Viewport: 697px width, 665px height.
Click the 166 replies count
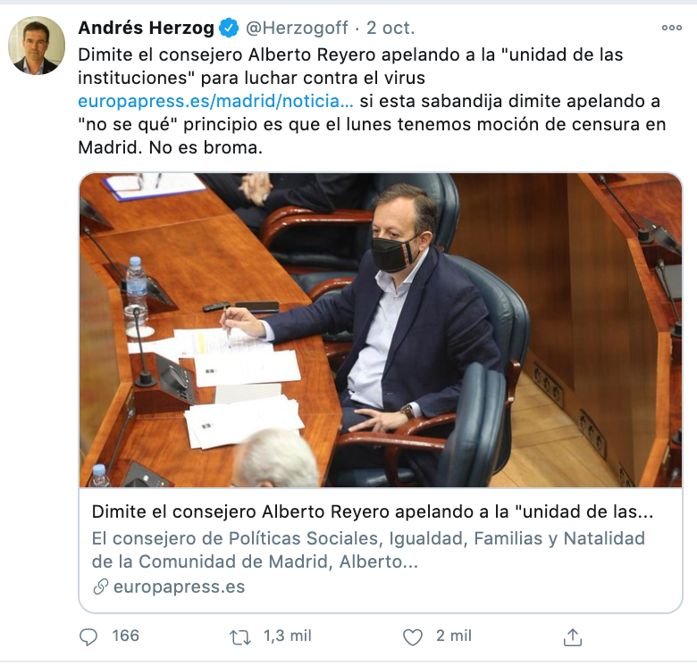pos(126,636)
